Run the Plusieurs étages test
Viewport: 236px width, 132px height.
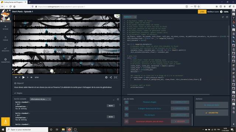coord(180,102)
